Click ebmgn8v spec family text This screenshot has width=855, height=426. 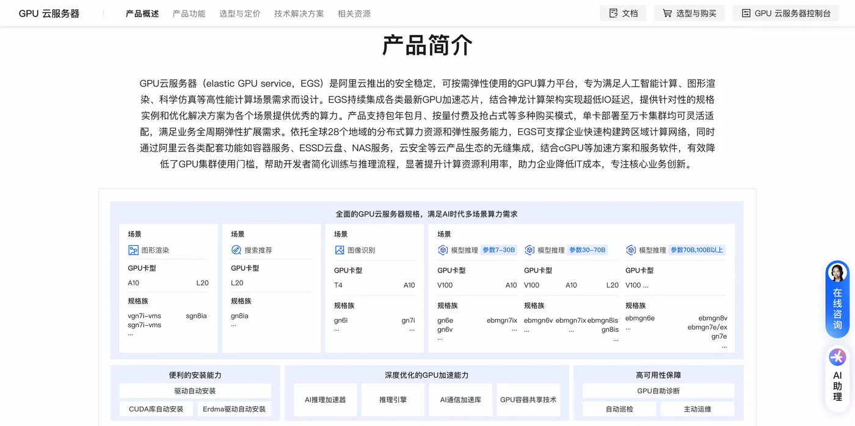(713, 318)
